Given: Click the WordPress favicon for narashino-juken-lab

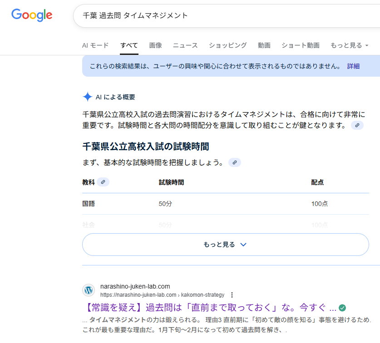Looking at the screenshot, I should (89, 290).
